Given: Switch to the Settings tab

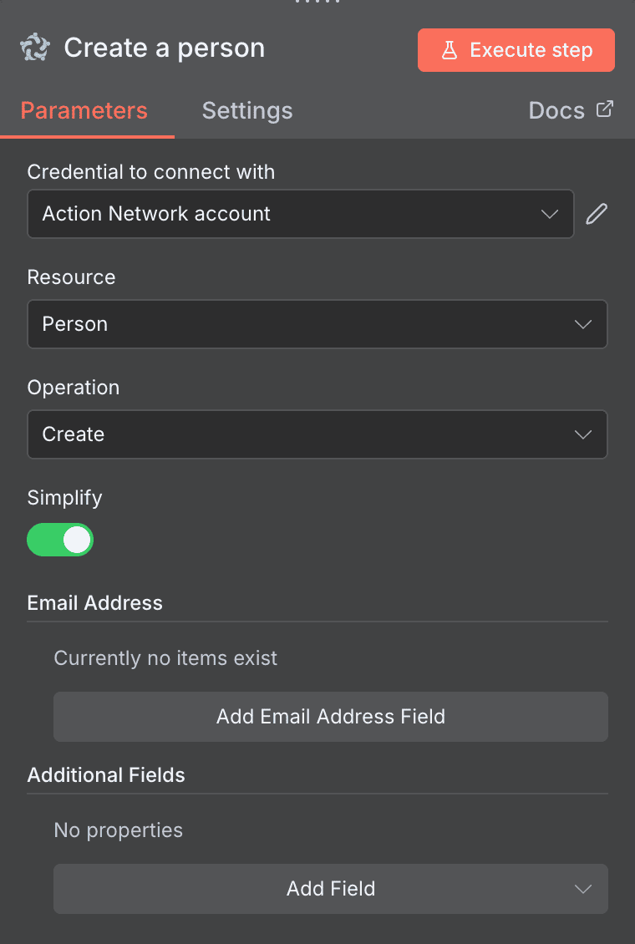Looking at the screenshot, I should click(x=247, y=110).
